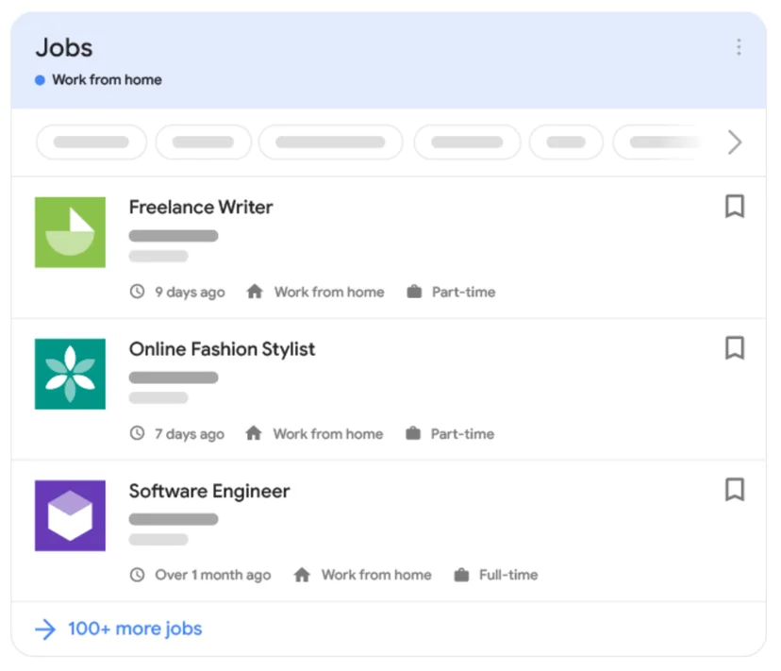Click the blue arrow beside 100+ more jobs

(x=45, y=629)
